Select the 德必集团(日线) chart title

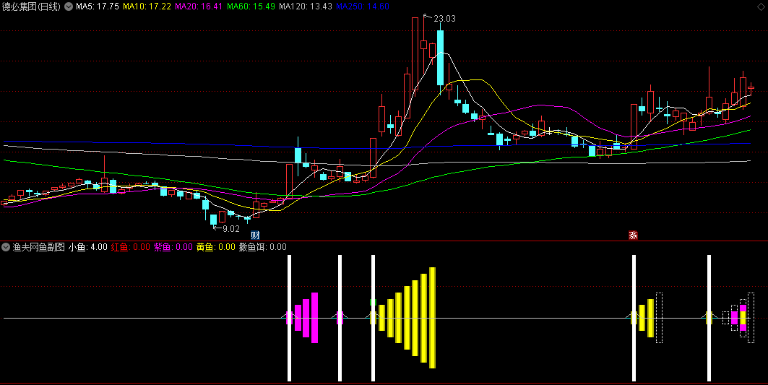tap(31, 7)
